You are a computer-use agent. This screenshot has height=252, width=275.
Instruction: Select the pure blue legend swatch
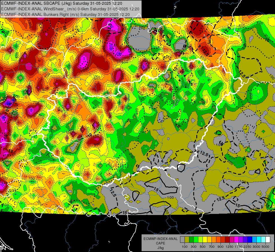pos(250,240)
